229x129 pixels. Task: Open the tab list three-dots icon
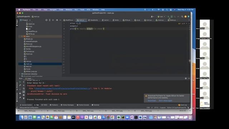pos(189,20)
